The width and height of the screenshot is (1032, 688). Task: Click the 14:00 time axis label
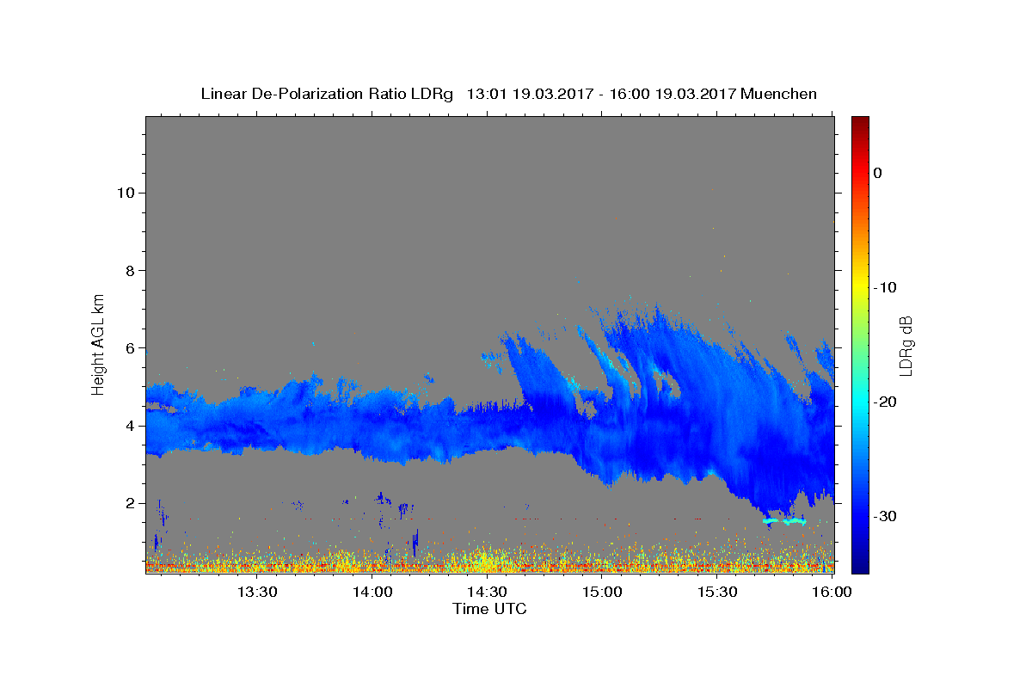point(372,592)
